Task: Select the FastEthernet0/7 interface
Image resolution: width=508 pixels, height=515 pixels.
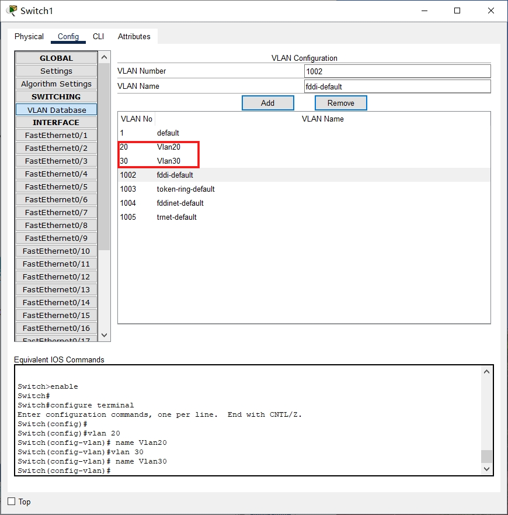Action: click(56, 213)
